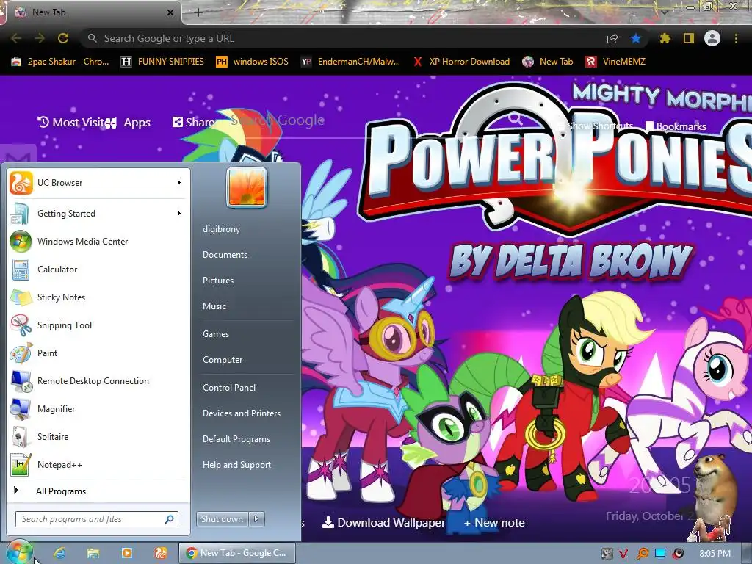Launch Windows Media Player from taskbar
Screen dimensions: 752x564
click(x=127, y=553)
